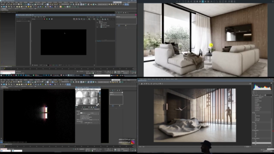Open Material Editor from upper 3ds Max toolbar
The height and width of the screenshot is (154, 274).
click(89, 4)
